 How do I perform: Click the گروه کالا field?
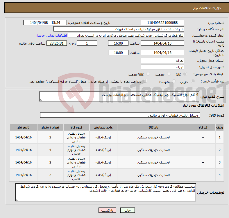[x=120, y=115]
